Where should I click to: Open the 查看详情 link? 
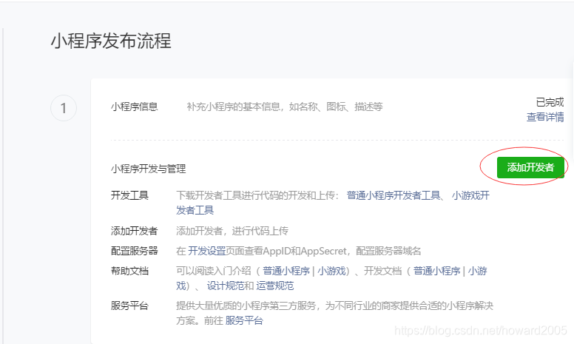pyautogui.click(x=544, y=117)
